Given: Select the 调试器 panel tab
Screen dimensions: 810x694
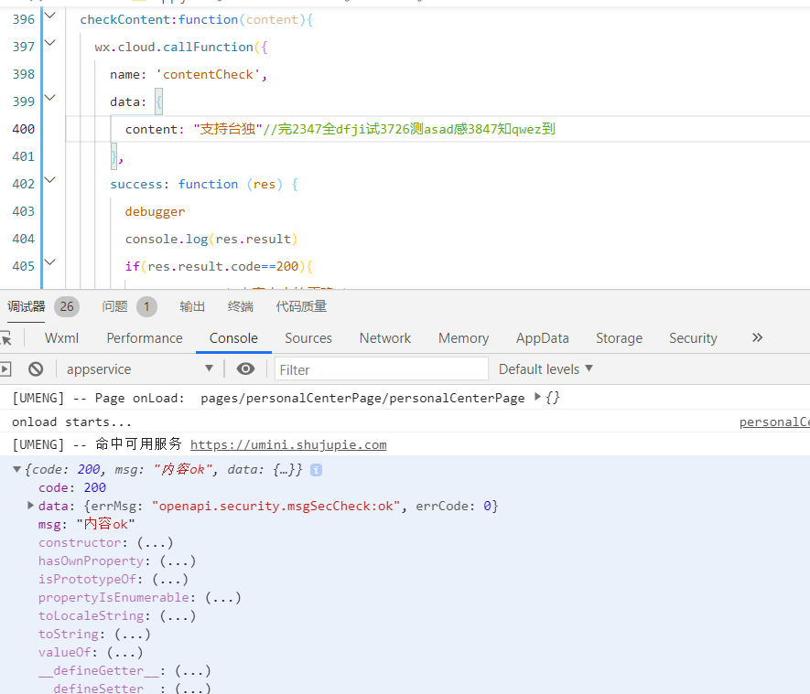Looking at the screenshot, I should point(27,306).
